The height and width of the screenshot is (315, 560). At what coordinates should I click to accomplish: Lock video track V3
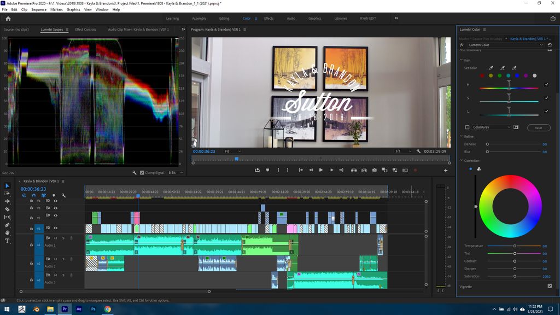click(x=32, y=208)
